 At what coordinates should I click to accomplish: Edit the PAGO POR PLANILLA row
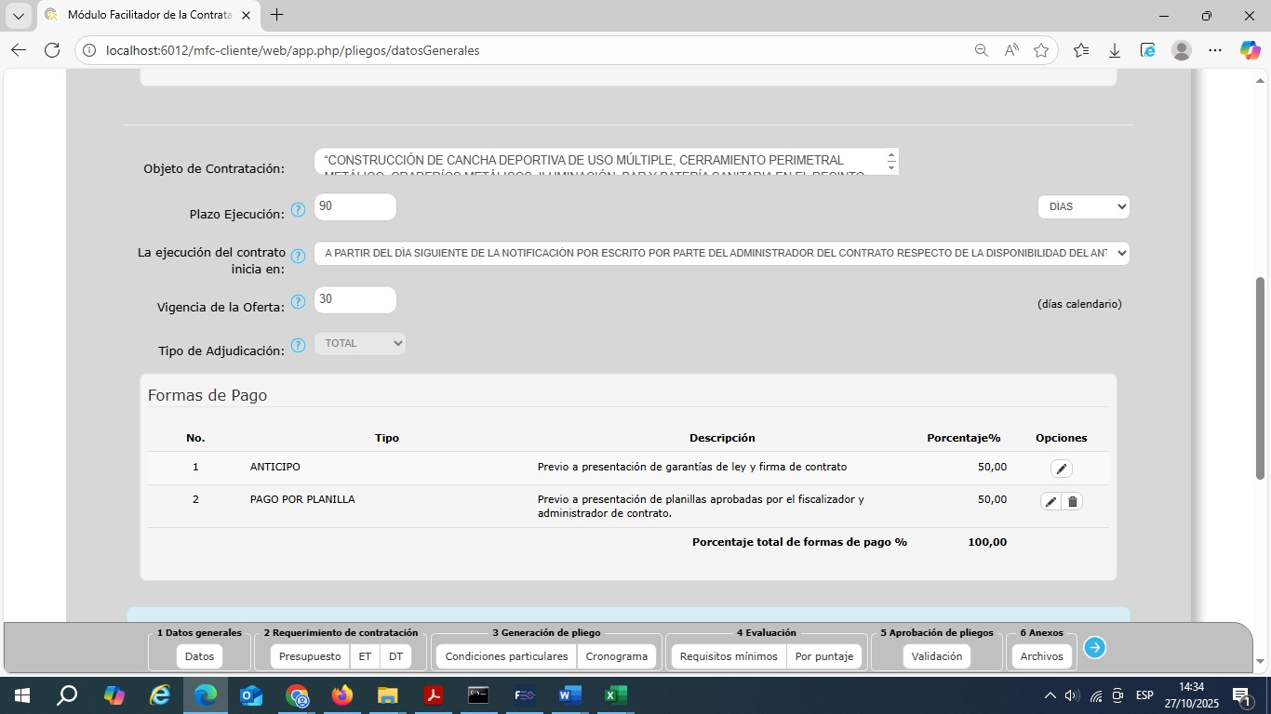(1050, 502)
